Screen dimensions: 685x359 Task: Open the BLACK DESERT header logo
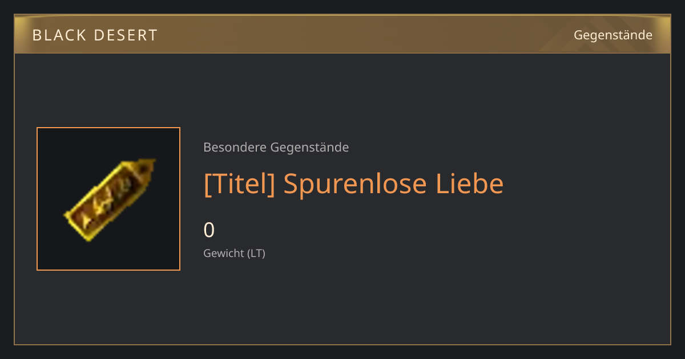pyautogui.click(x=95, y=35)
